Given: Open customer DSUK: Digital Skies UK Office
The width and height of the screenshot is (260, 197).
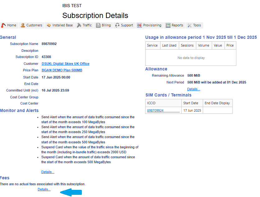Looking at the screenshot, I should 65,64.
